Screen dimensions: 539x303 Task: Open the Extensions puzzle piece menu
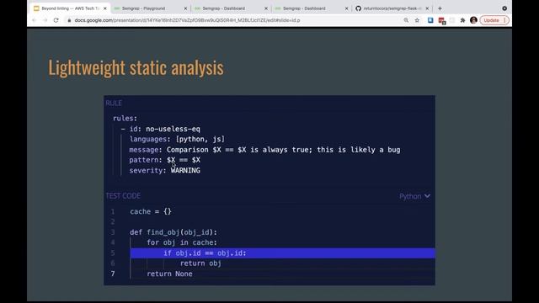tap(462, 20)
